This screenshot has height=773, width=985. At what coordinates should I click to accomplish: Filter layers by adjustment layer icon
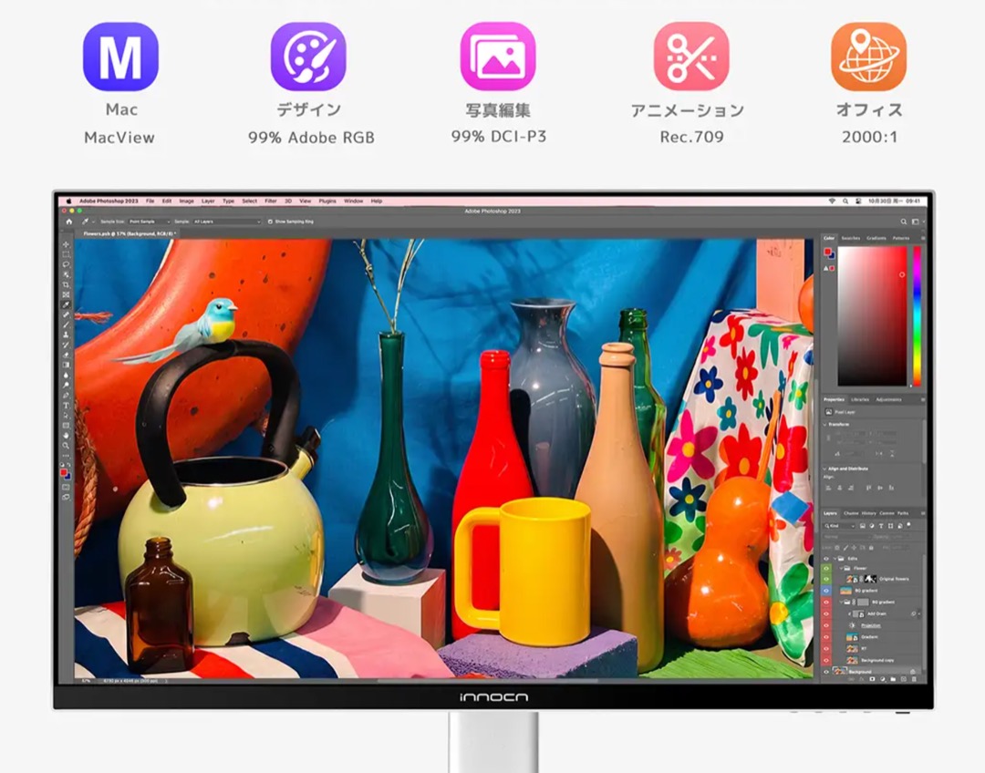point(872,526)
